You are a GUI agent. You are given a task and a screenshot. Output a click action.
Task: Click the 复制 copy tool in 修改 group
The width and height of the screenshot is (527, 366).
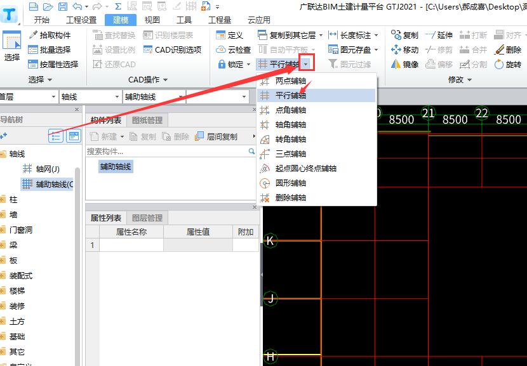(x=404, y=35)
